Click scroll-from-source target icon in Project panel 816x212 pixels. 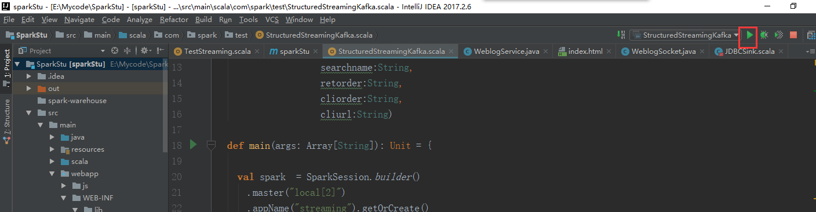115,51
